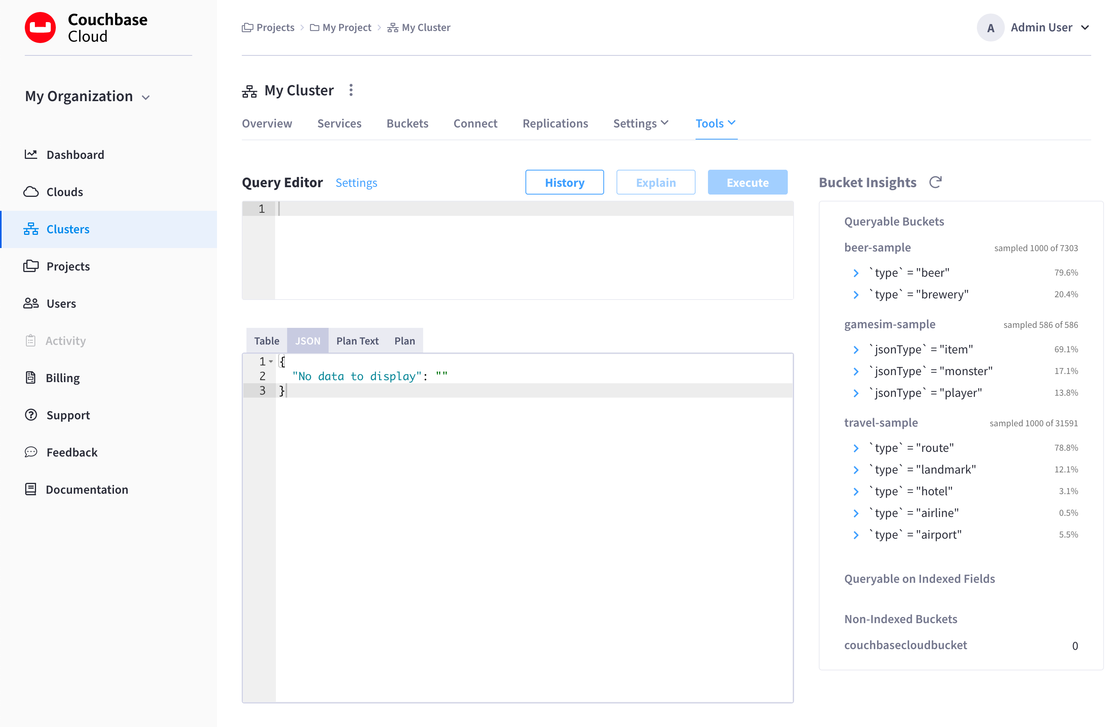1116x727 pixels.
Task: Click the Clusters network icon in sidebar
Action: pyautogui.click(x=31, y=229)
